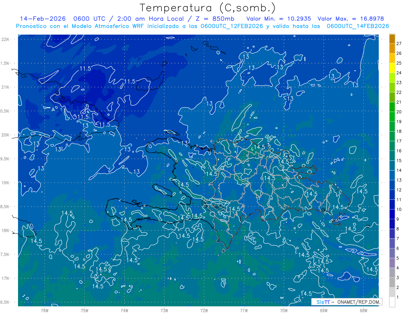Viewport: 408px width, 315px height.
Task: Click the 'Valor Max. = 16.8978' text
Action: coord(351,19)
